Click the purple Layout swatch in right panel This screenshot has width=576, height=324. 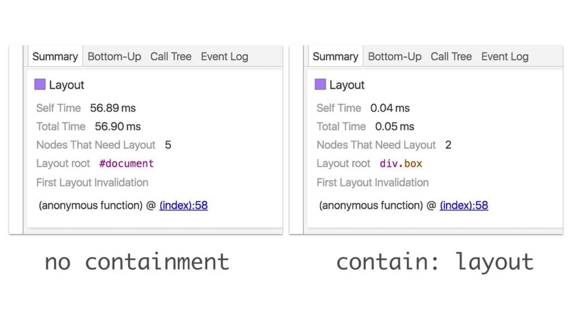tap(320, 84)
